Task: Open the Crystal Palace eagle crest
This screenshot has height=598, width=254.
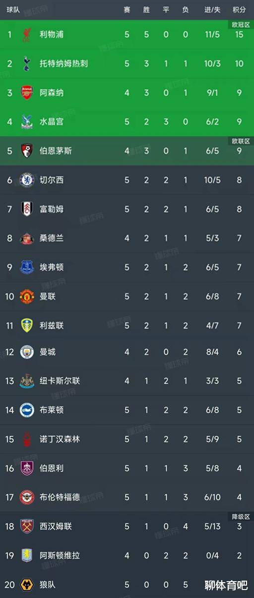Action: pyautogui.click(x=27, y=121)
